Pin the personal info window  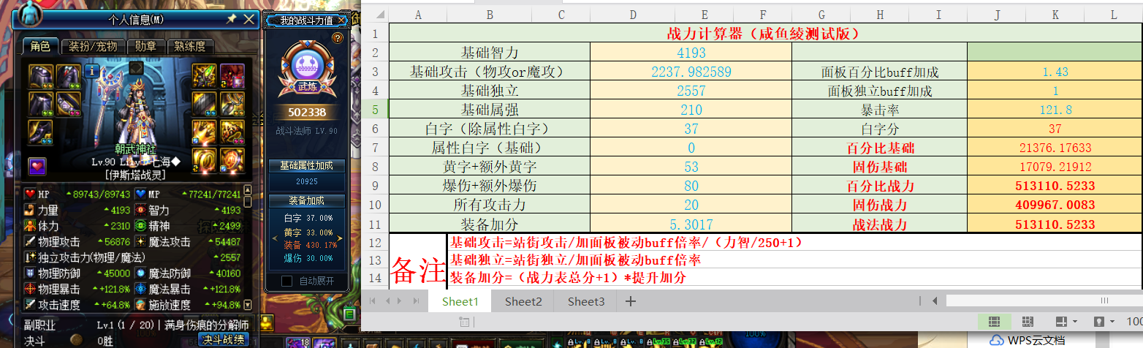click(x=232, y=18)
